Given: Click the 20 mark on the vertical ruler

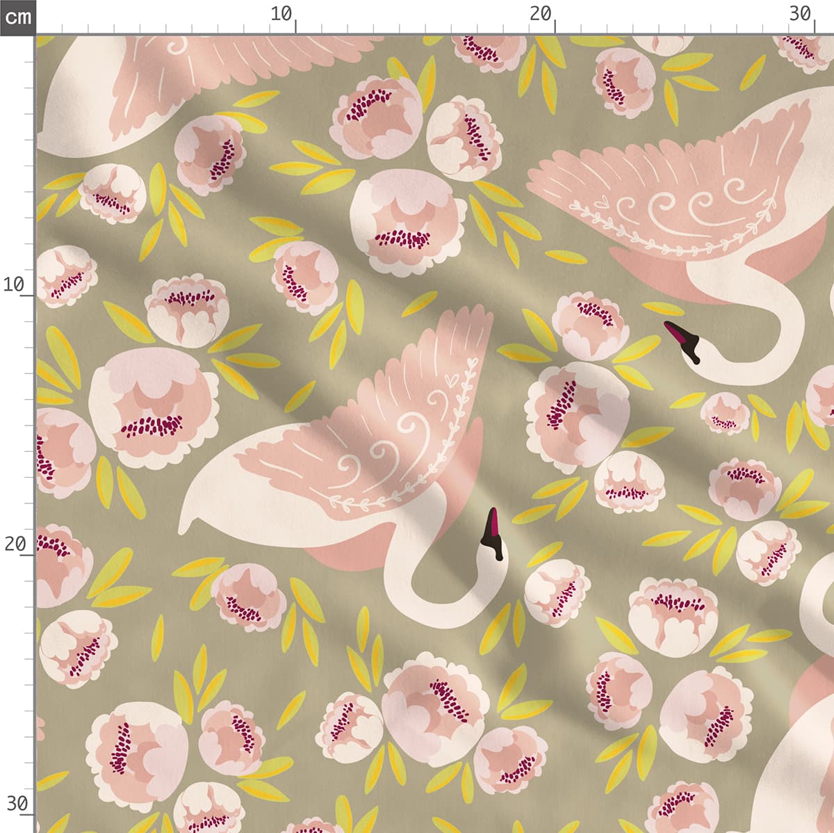Looking at the screenshot, I should coord(14,544).
